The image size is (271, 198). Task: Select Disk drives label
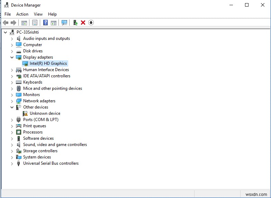pos(33,51)
